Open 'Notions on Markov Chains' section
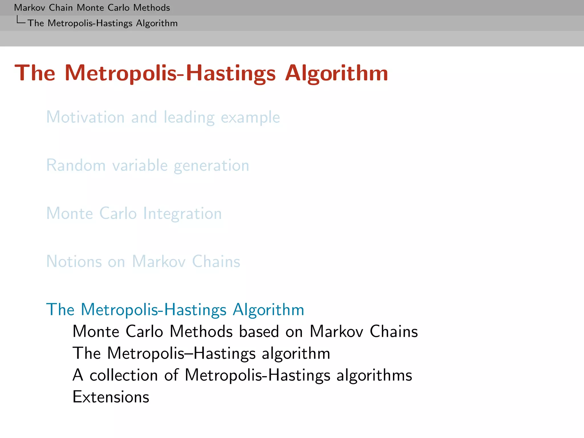 coord(143,261)
